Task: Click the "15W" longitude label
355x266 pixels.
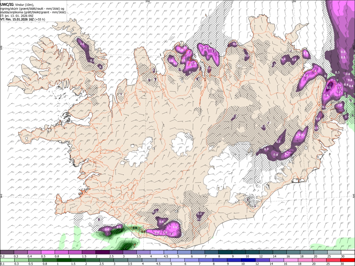Action: pos(294,1)
